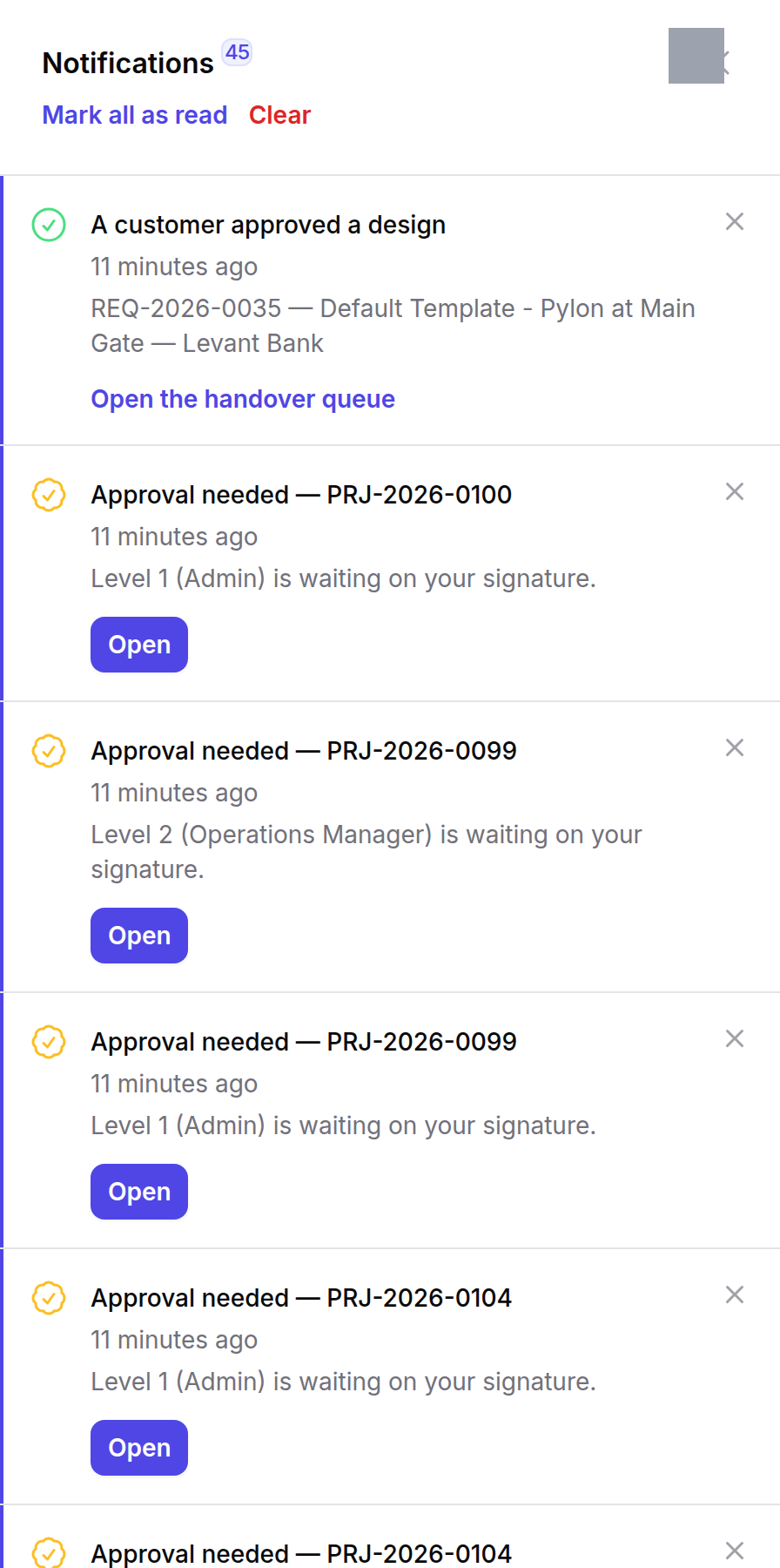This screenshot has width=780, height=1568.
Task: Open PRJ-2026-0099 Level 2 Operations Manager approval
Action: click(x=139, y=936)
